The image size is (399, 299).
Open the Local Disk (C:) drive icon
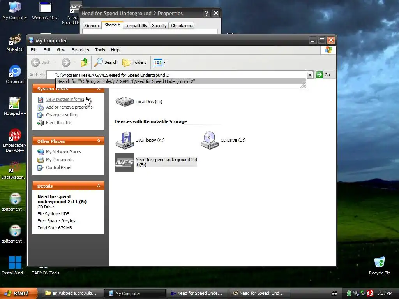[124, 102]
